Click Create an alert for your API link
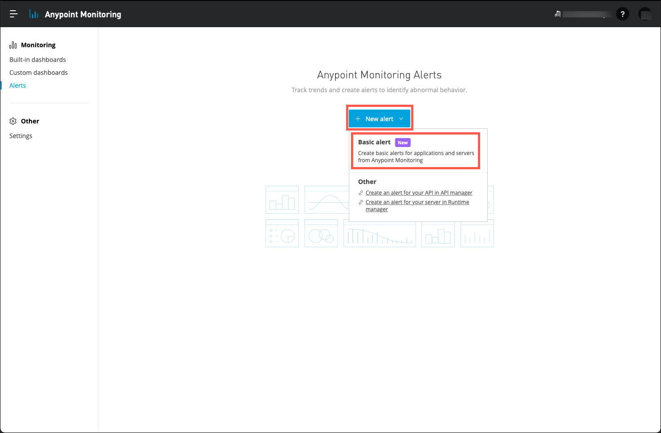The width and height of the screenshot is (661, 433). point(419,193)
